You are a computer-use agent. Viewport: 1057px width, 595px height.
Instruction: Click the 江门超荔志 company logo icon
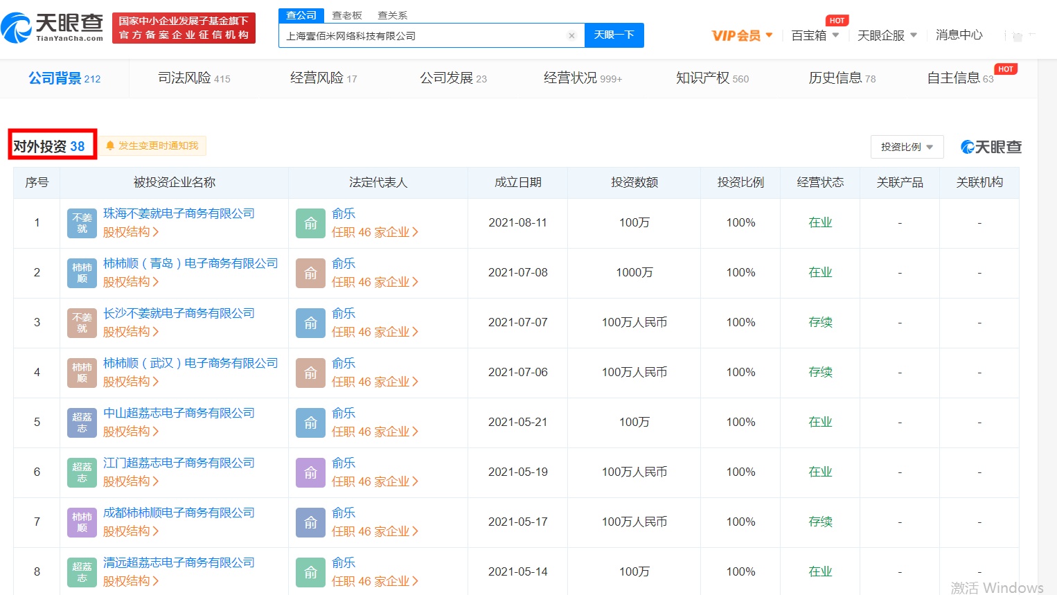click(82, 472)
